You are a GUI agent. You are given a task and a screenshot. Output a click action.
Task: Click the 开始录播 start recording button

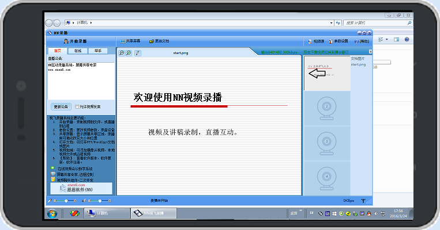coord(75,41)
